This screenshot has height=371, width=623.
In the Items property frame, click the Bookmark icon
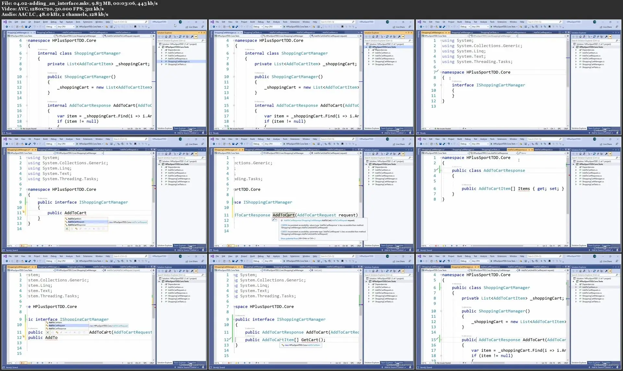[550, 144]
